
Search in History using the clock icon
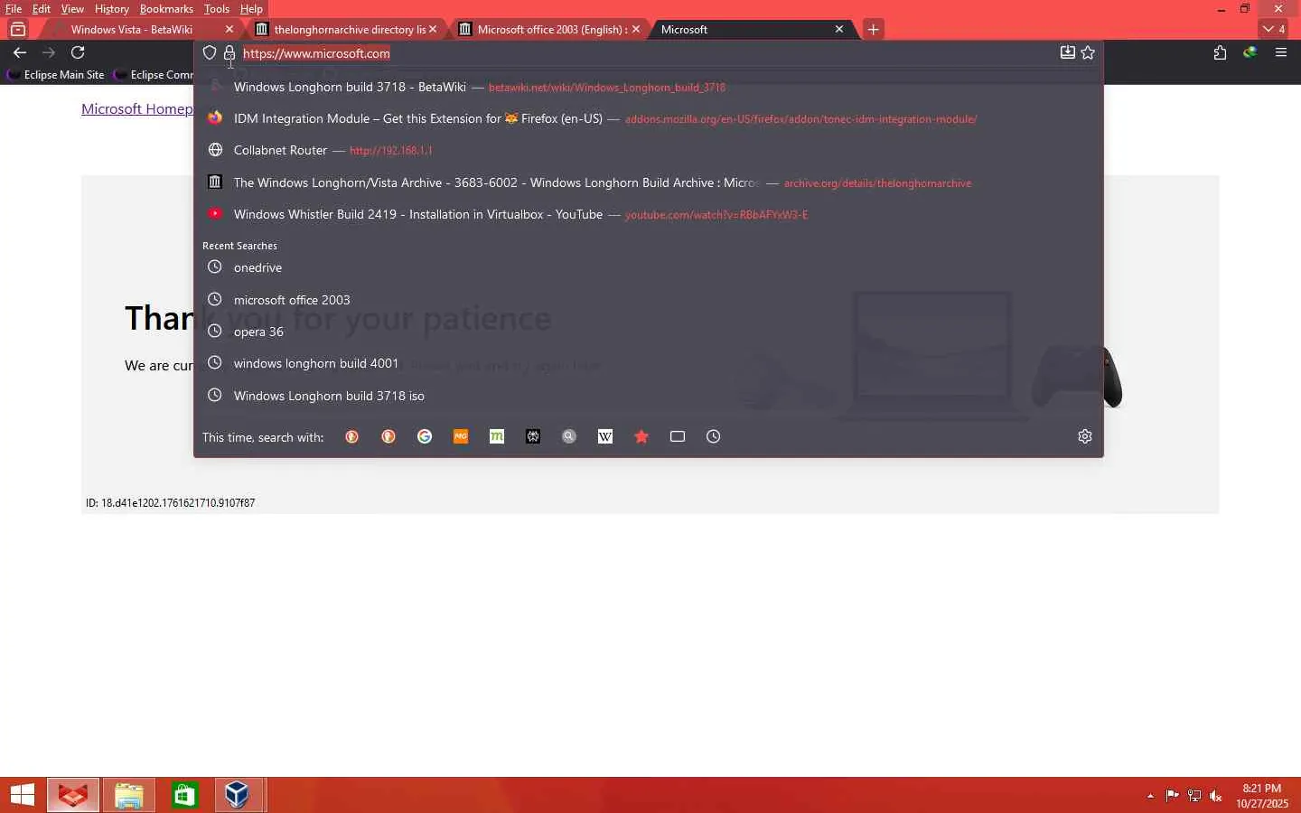point(714,436)
